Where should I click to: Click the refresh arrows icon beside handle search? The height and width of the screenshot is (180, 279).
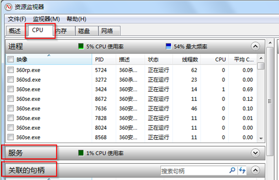coord(242,170)
